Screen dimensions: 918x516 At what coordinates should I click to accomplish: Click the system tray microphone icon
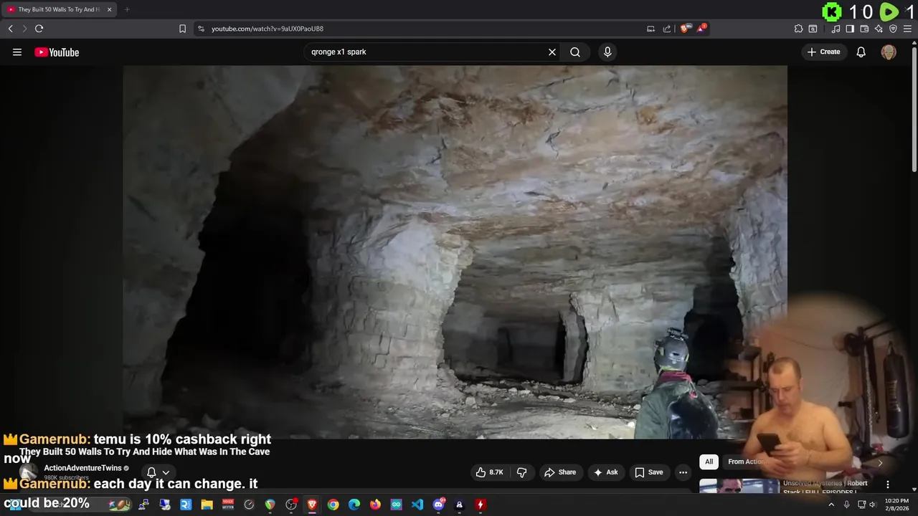point(847,505)
